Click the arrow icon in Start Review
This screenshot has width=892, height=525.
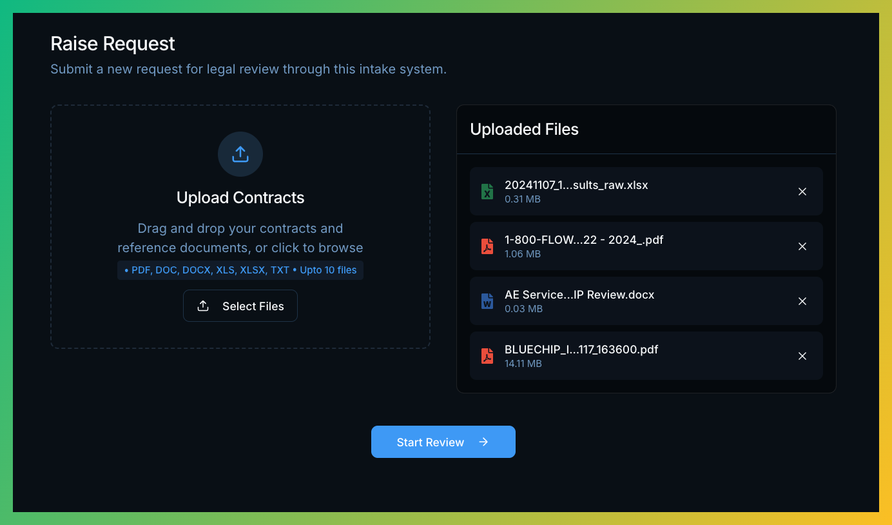point(483,442)
